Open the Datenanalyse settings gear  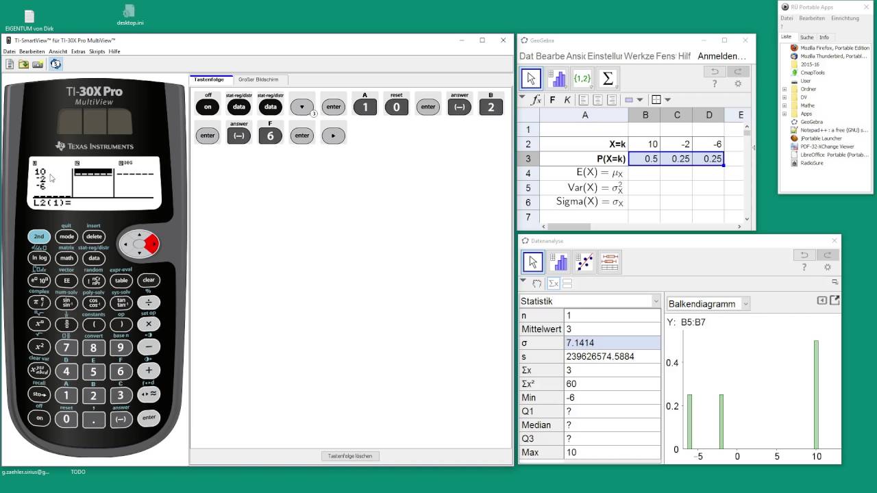click(x=828, y=267)
